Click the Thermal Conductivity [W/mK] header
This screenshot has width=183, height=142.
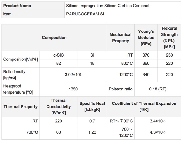(59, 107)
